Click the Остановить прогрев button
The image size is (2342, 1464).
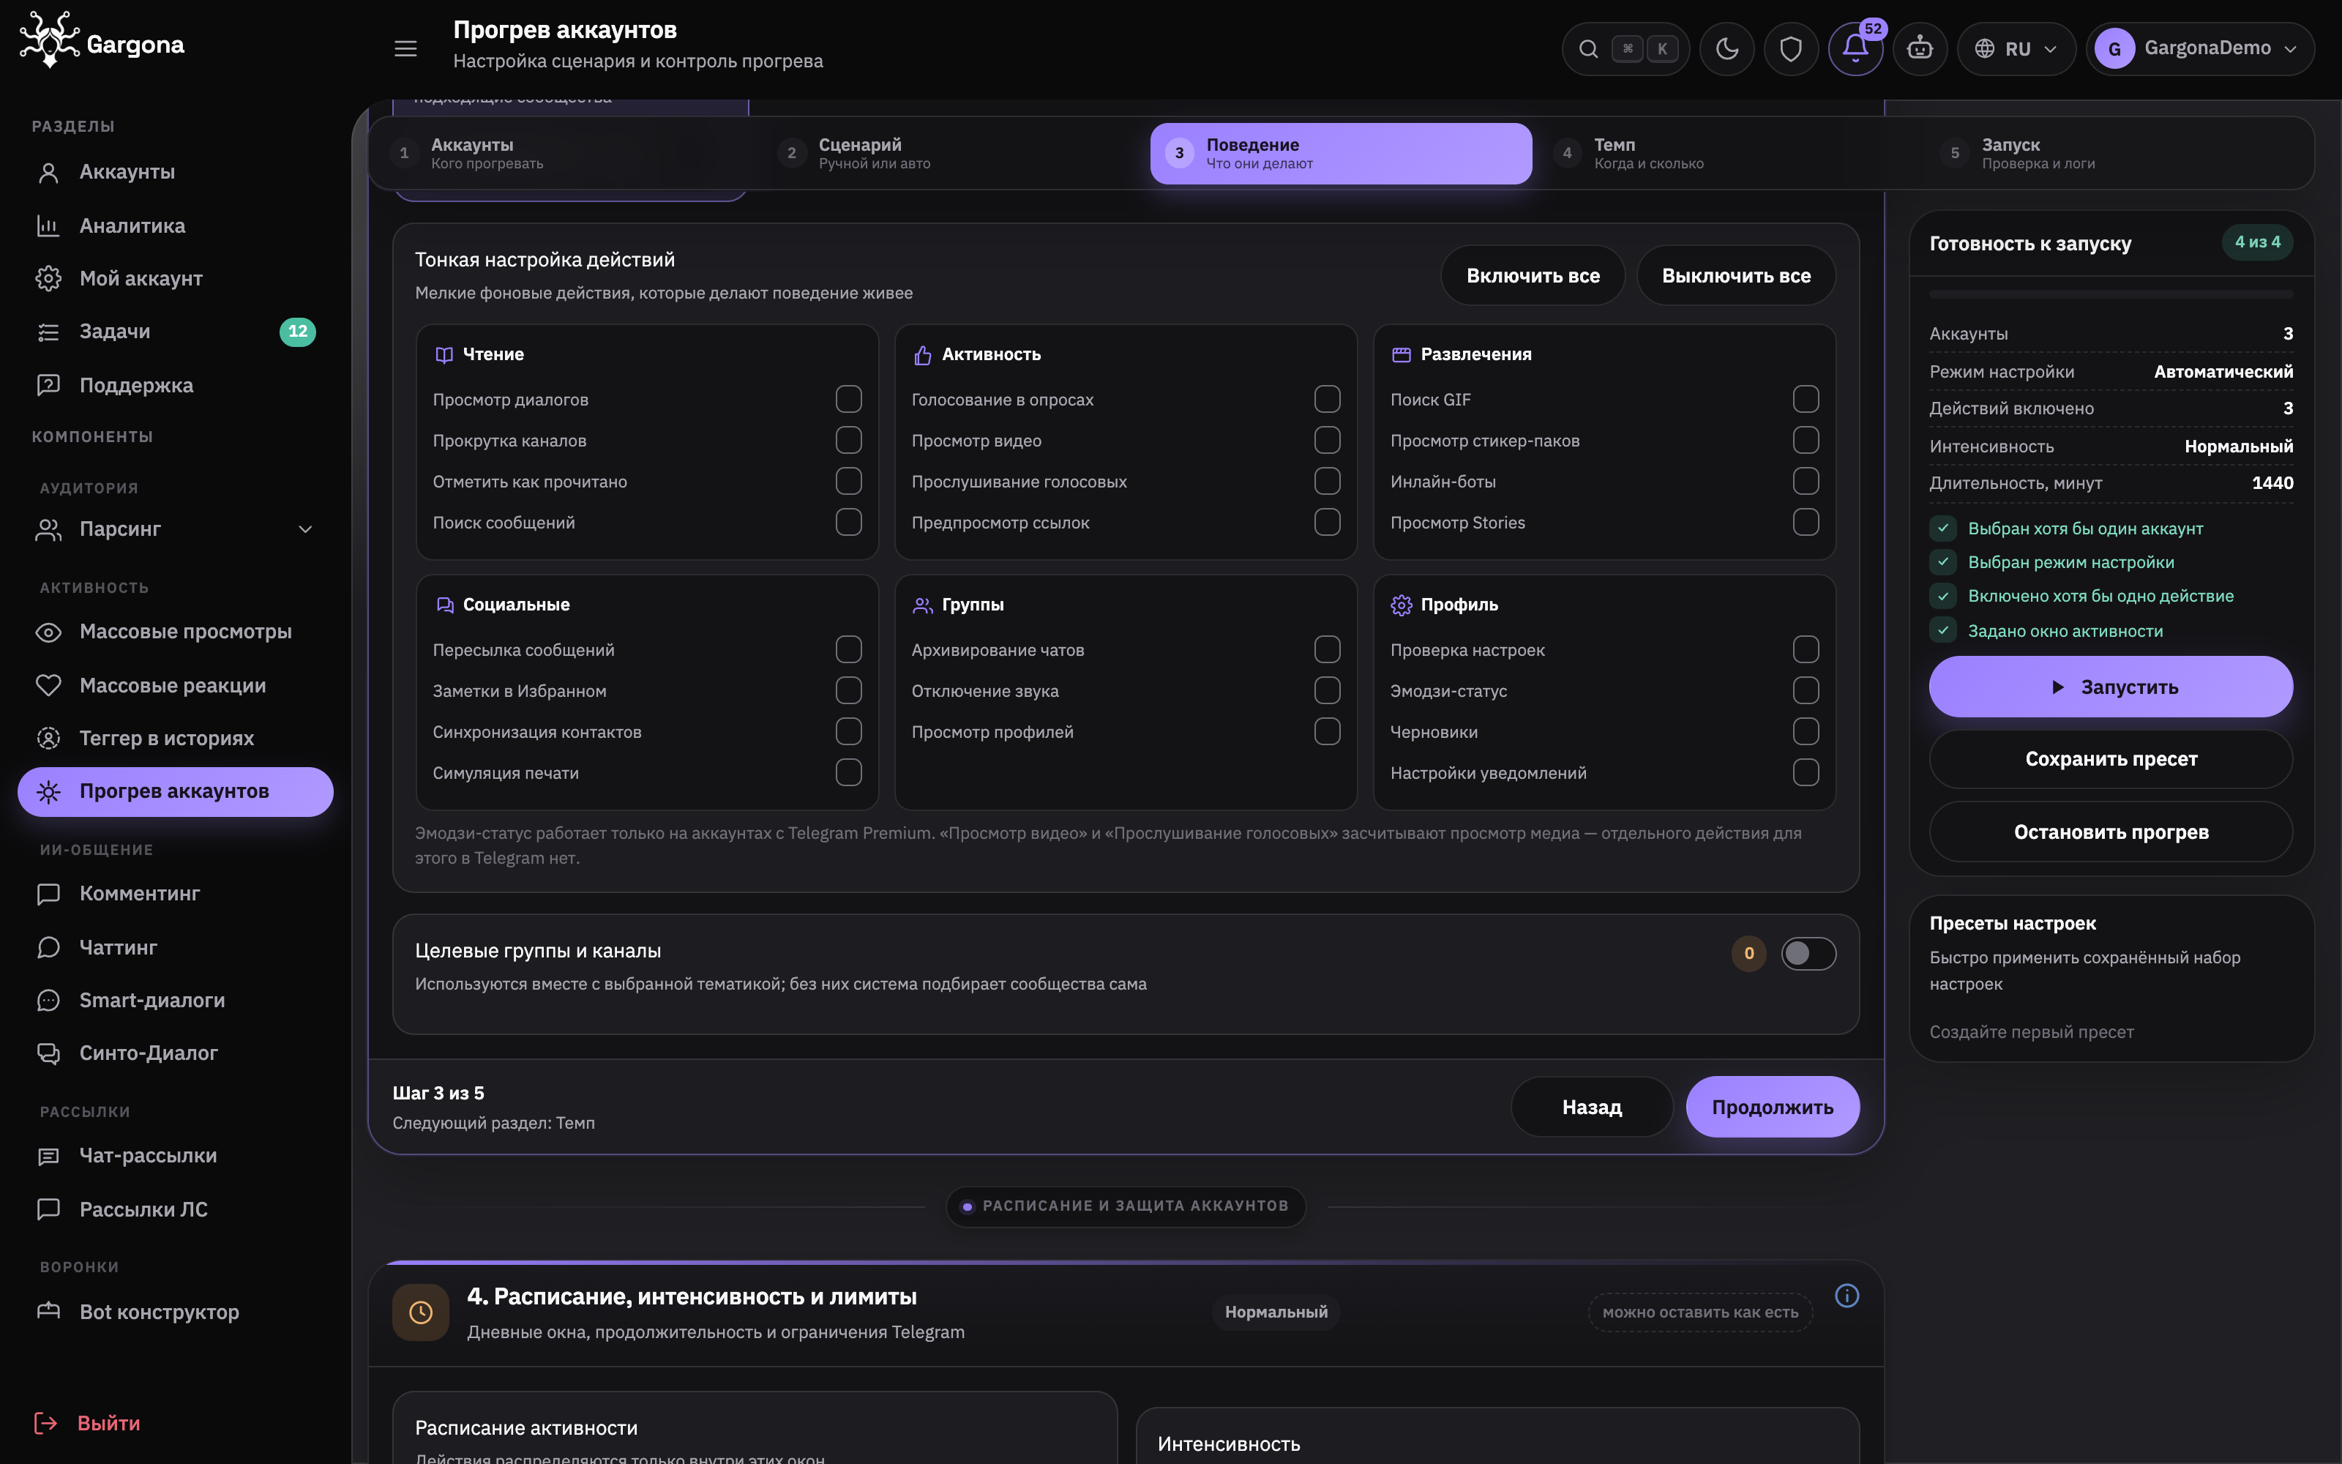[x=2110, y=832]
